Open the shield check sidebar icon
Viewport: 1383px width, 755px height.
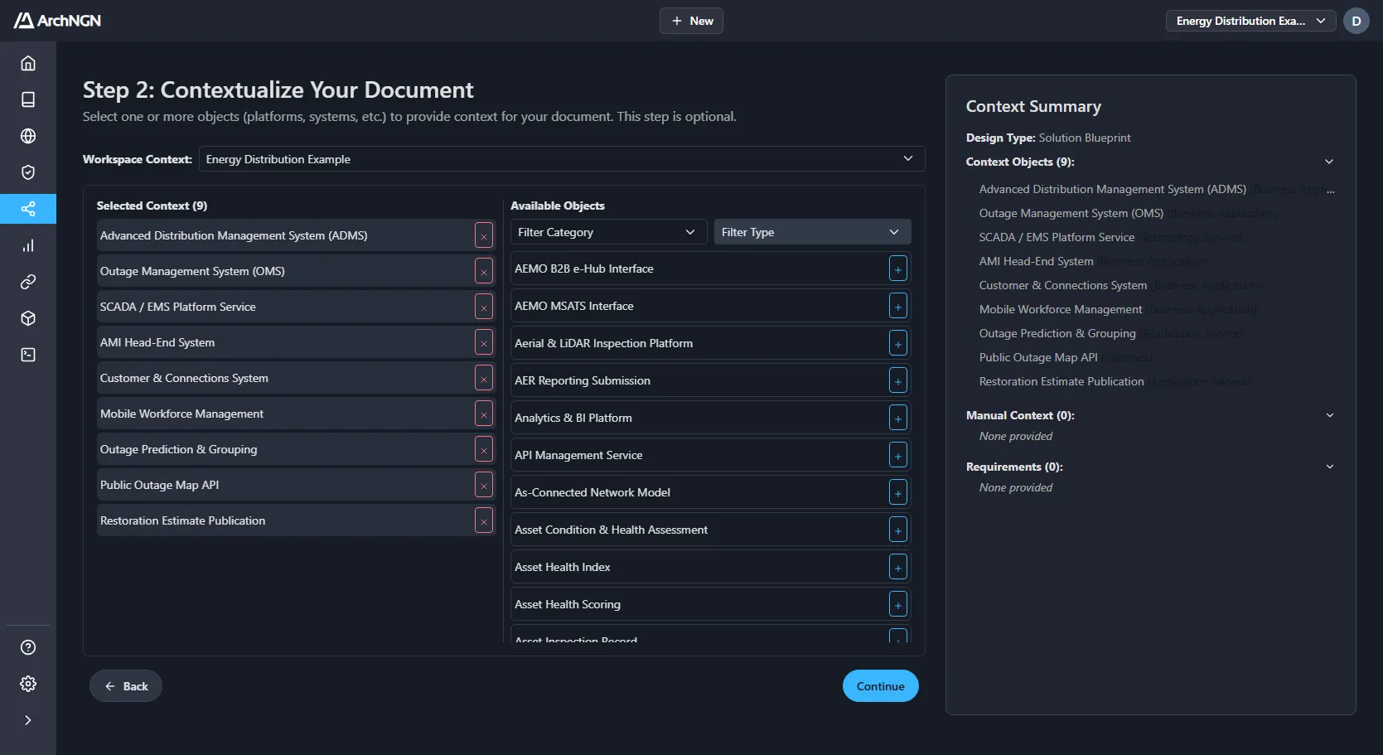[x=28, y=172]
